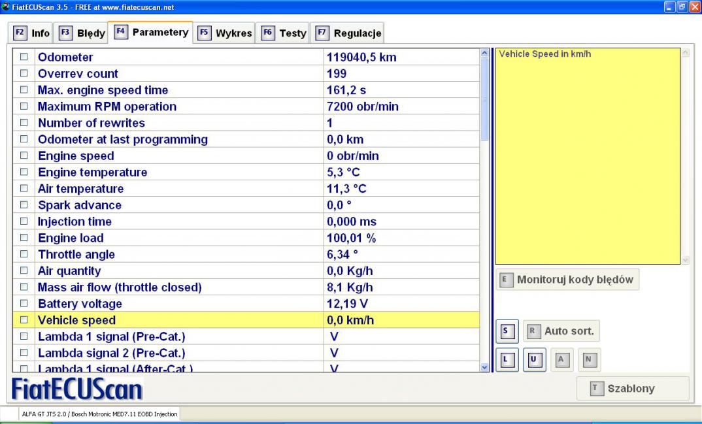The height and width of the screenshot is (424, 702).
Task: Click the Vehicle Speed in km/h description
Action: (x=545, y=54)
